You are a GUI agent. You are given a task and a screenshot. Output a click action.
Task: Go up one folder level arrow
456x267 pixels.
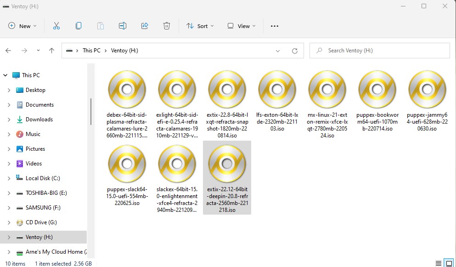click(52, 51)
